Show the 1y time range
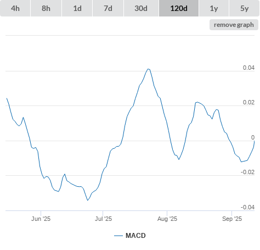 pyautogui.click(x=214, y=8)
